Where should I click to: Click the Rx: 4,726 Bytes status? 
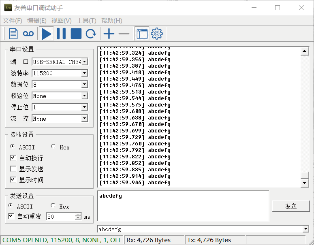(x=148, y=240)
